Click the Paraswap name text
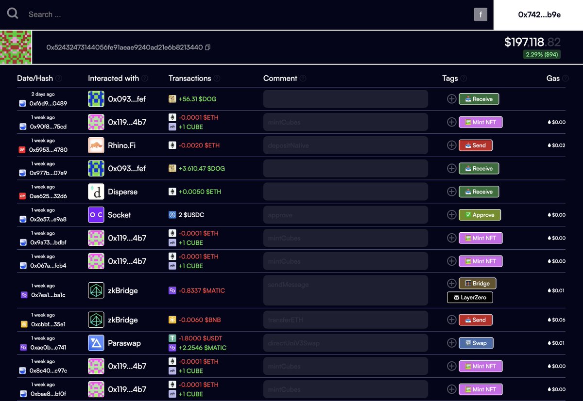This screenshot has width=583, height=401. [x=124, y=343]
